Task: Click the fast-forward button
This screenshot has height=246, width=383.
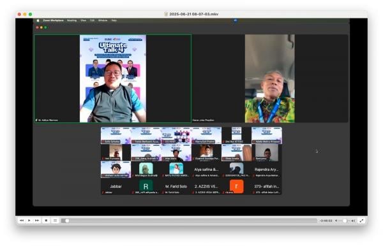Action: point(36,221)
